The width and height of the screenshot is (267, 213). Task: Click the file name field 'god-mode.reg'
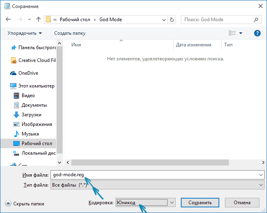[x=157, y=175]
